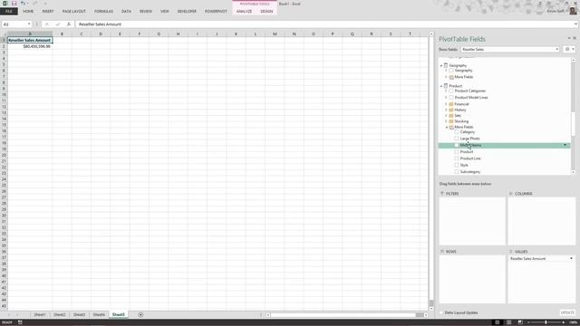This screenshot has width=580, height=326.
Task: Check the Subcategory field checkbox
Action: point(457,172)
